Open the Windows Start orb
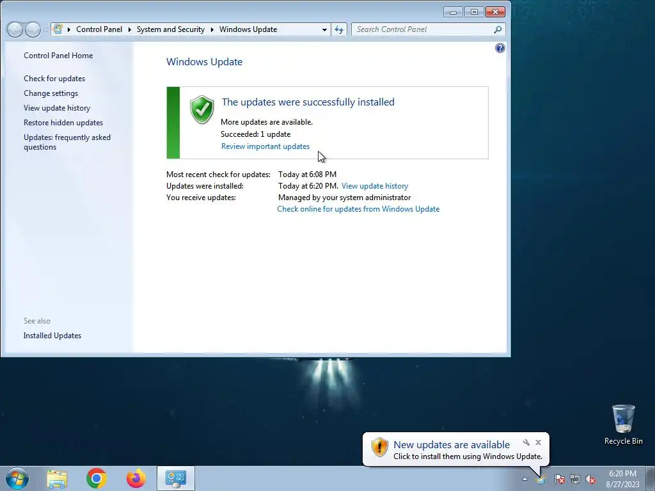The image size is (655, 491). (x=17, y=478)
